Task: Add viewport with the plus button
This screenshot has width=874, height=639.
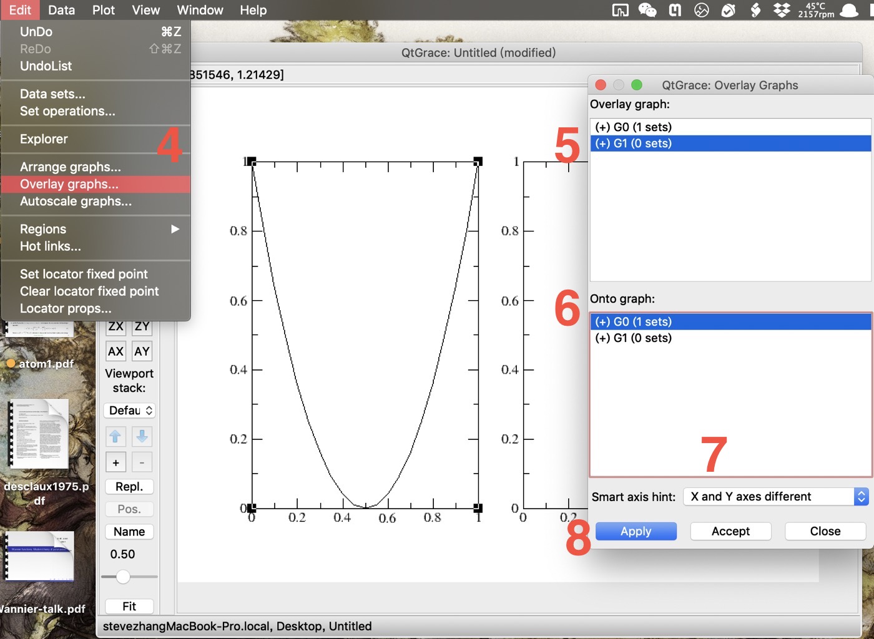Action: 115,462
